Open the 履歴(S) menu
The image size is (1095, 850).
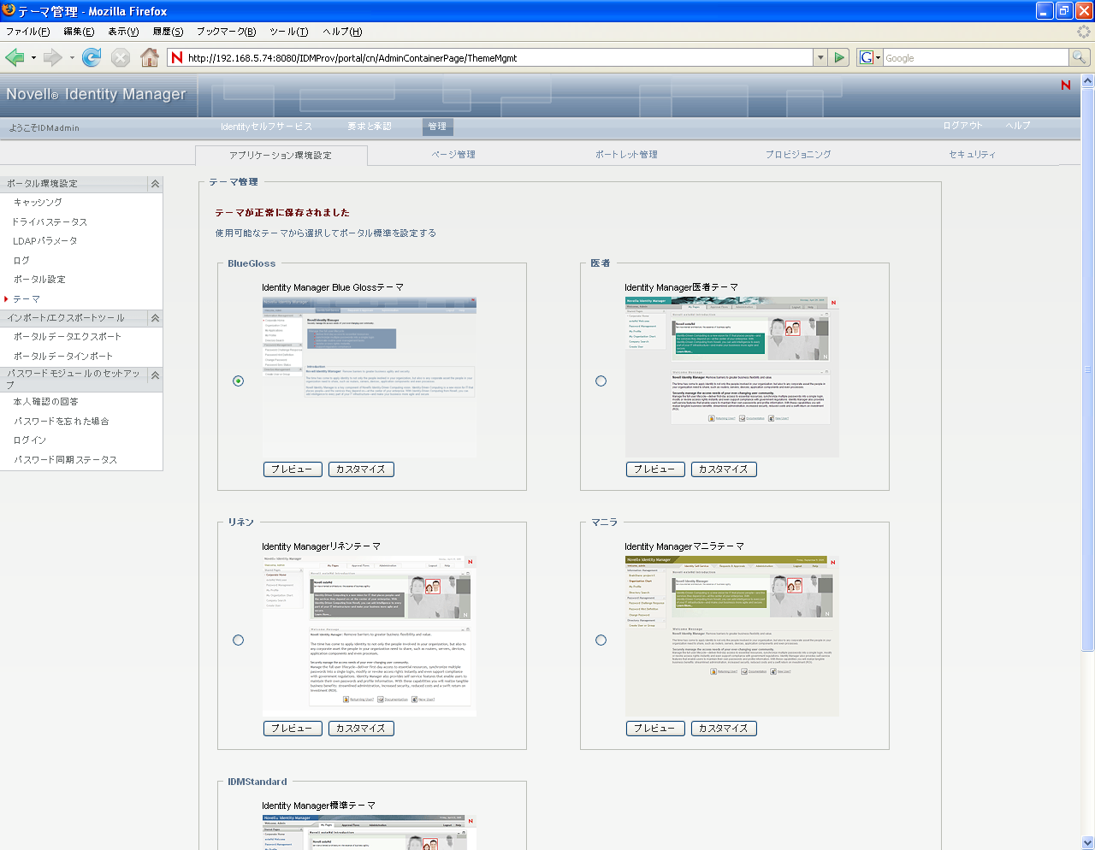click(168, 32)
